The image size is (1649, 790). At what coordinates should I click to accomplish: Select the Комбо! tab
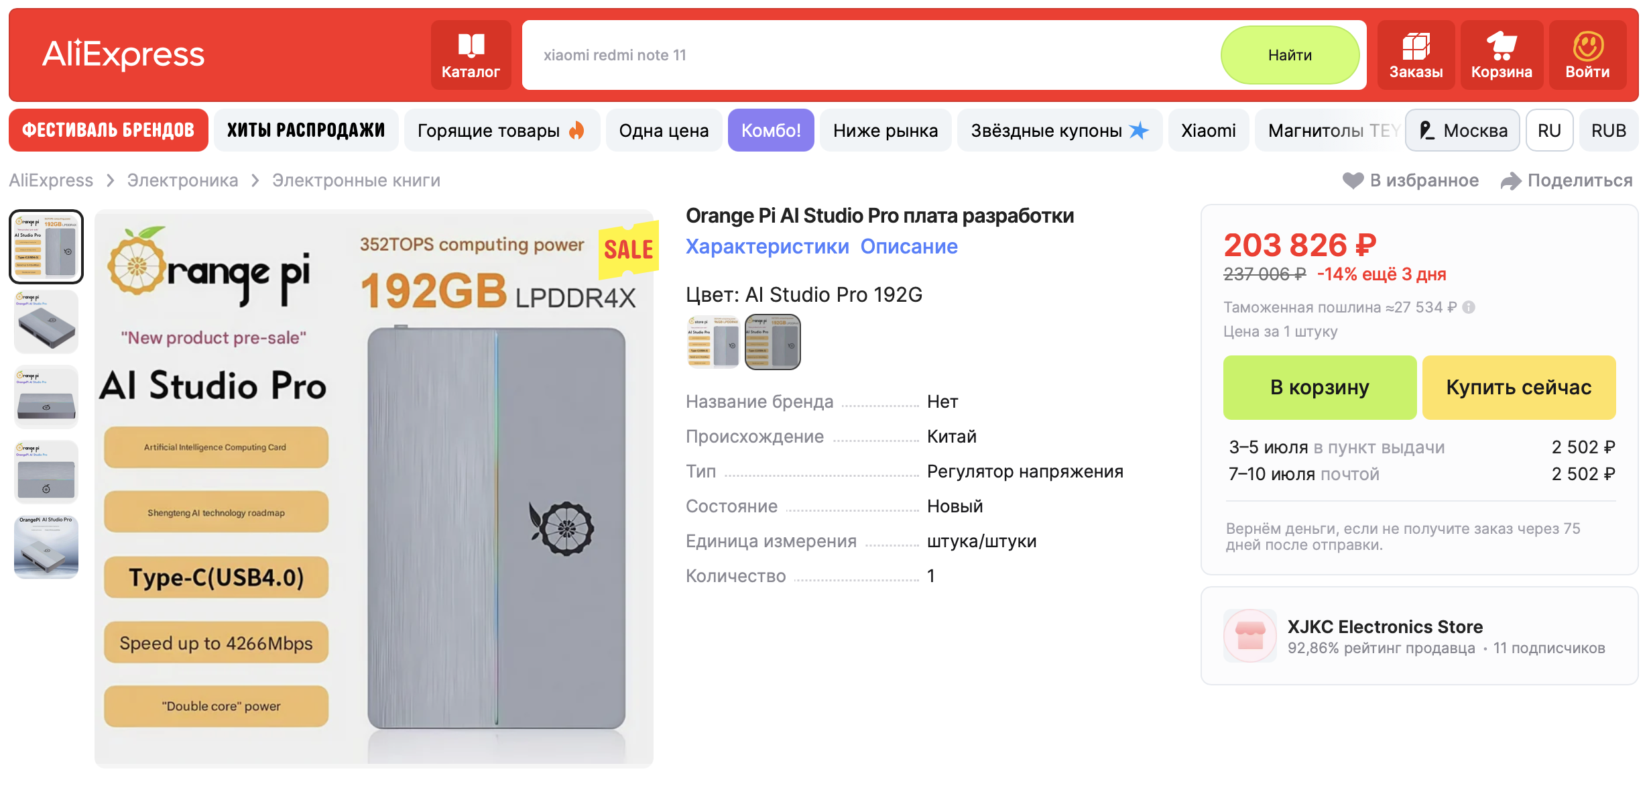[771, 130]
